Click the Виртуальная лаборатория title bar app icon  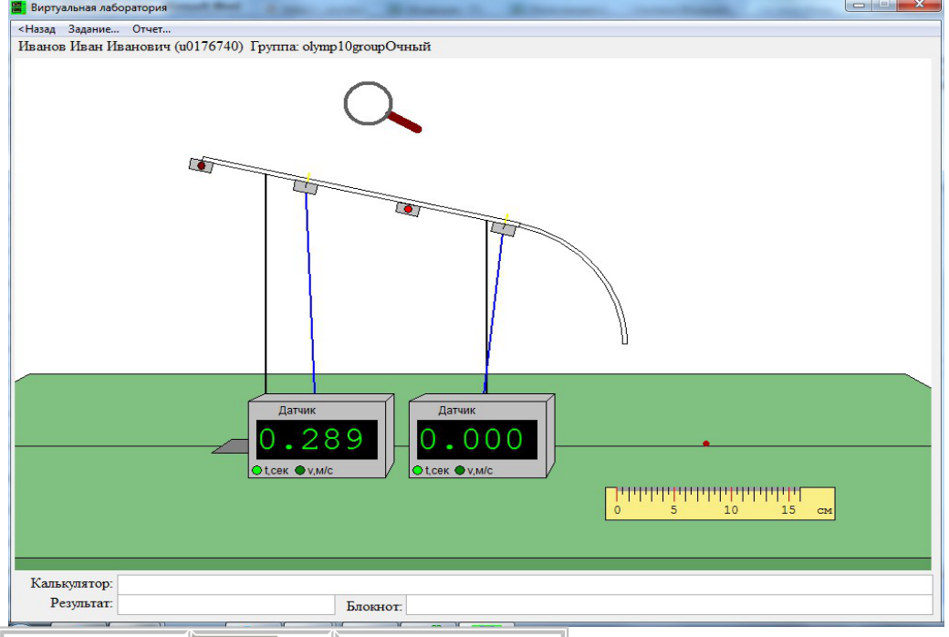(x=19, y=7)
